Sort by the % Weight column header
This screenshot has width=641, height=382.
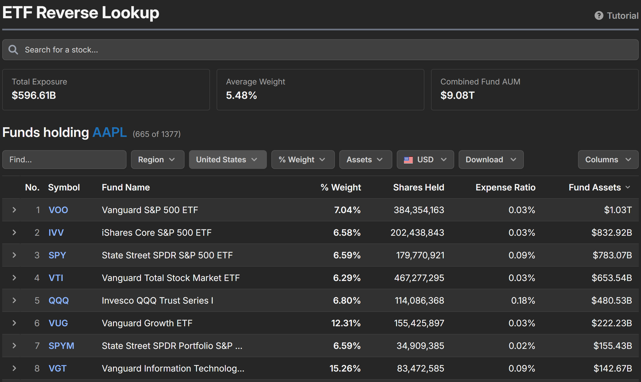pos(341,187)
